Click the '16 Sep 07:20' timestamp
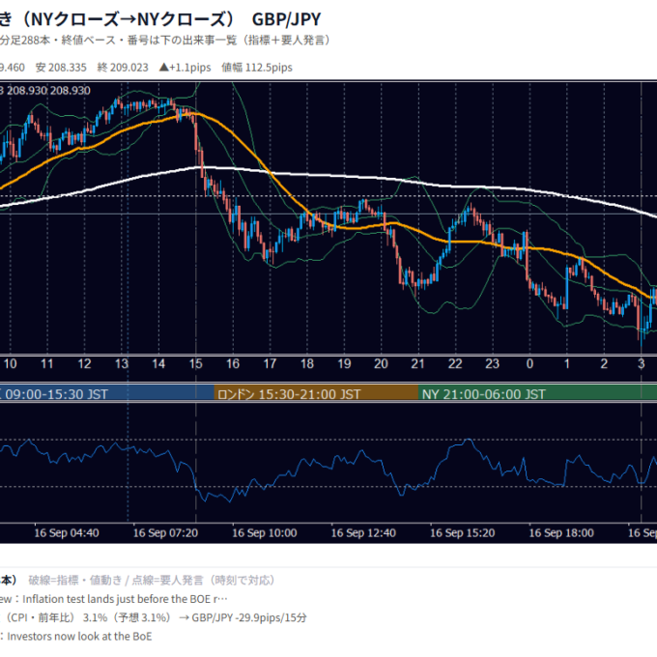This screenshot has width=657, height=657. coord(165,533)
